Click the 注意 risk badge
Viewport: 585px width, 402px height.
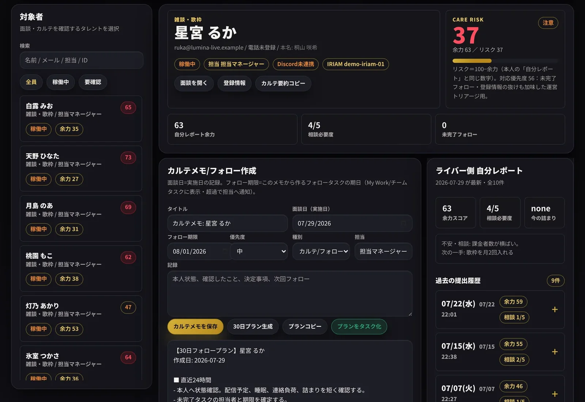click(548, 23)
